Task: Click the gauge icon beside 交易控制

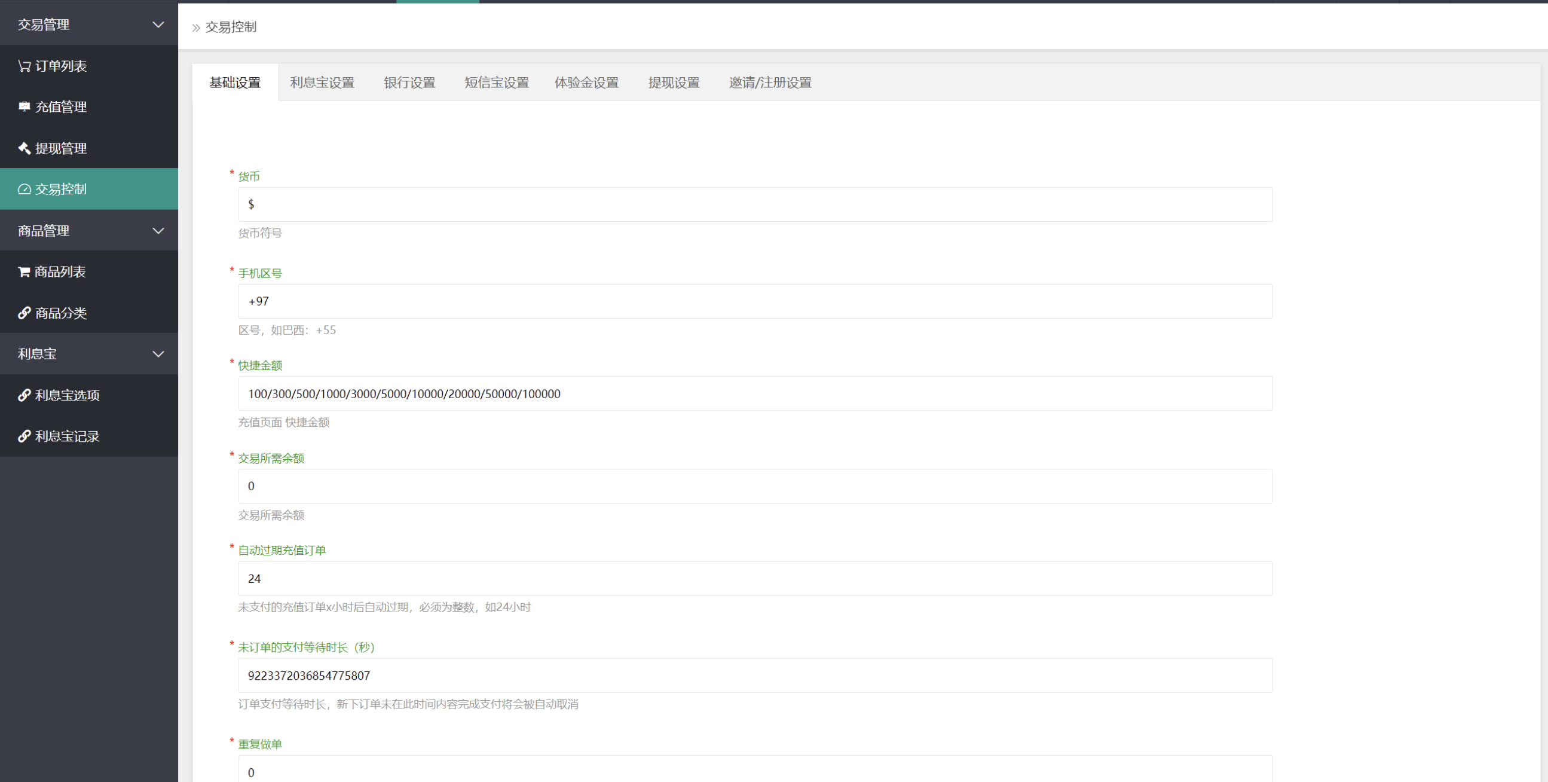Action: click(24, 190)
